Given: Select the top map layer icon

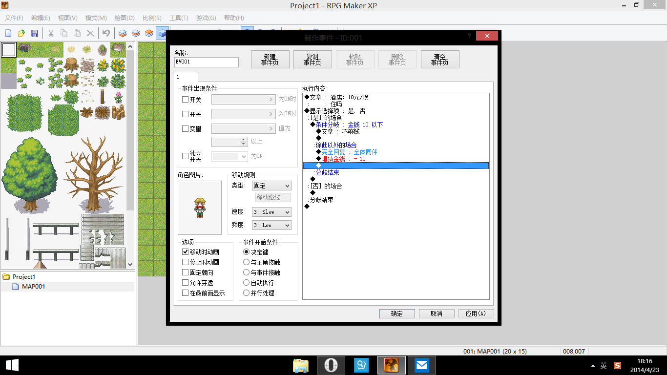Looking at the screenshot, I should point(149,33).
